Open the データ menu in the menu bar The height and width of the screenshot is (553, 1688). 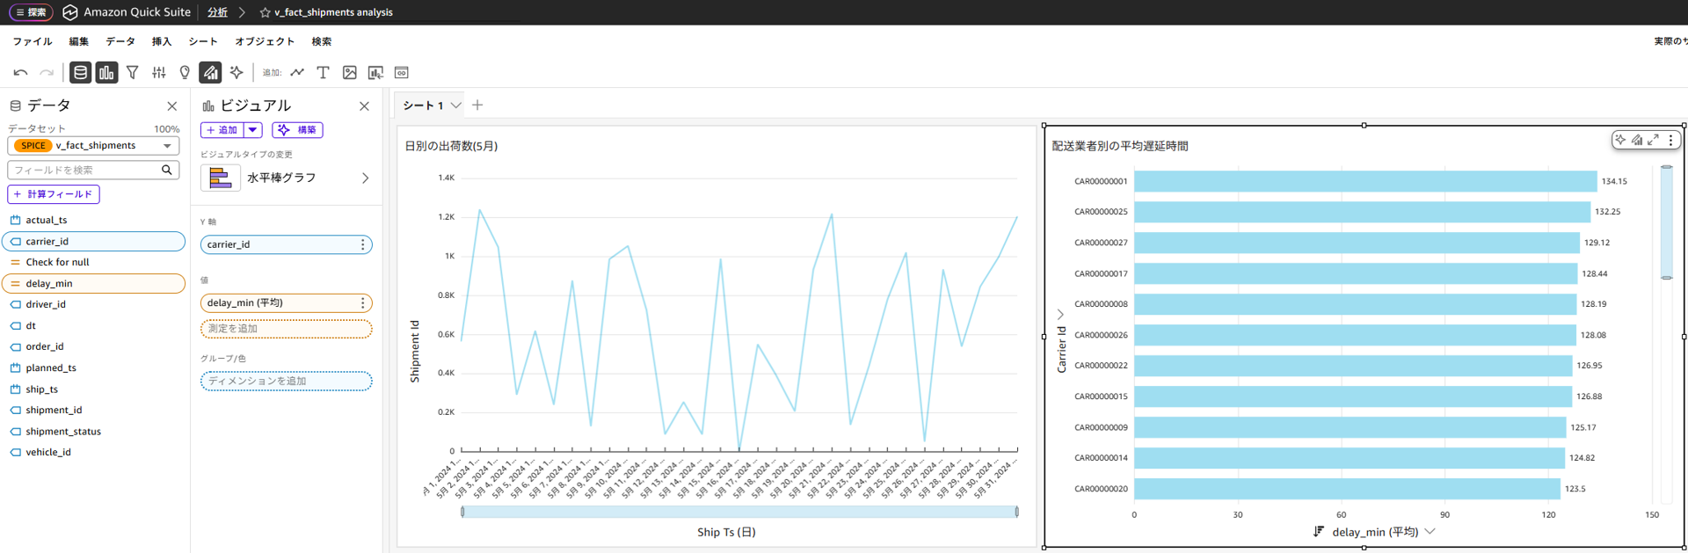pyautogui.click(x=120, y=41)
